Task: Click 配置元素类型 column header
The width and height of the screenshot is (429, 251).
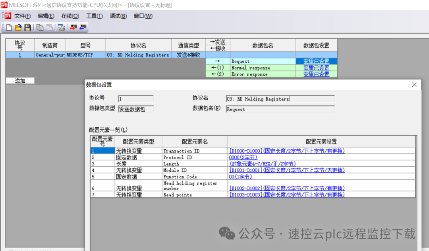Action: (139, 142)
